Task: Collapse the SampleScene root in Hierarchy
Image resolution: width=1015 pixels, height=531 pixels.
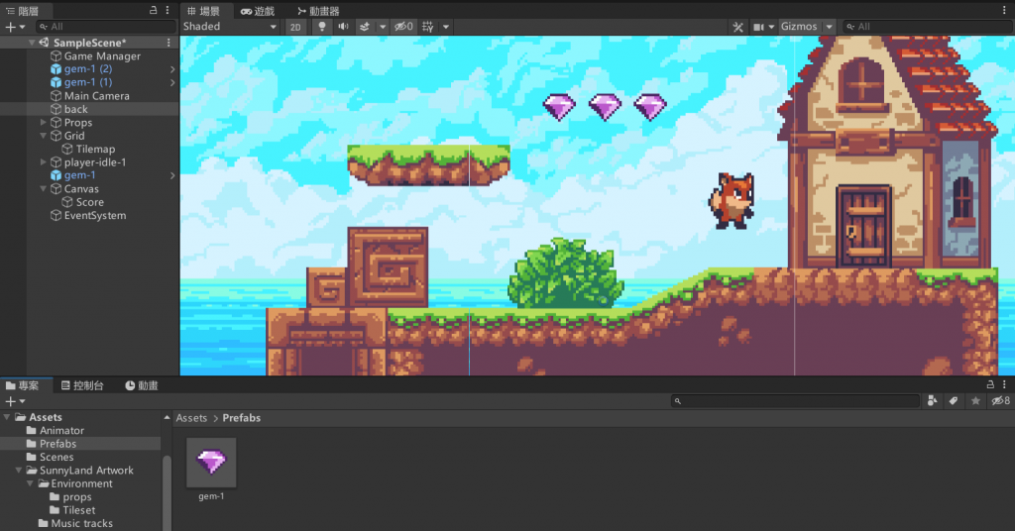Action: click(x=31, y=42)
